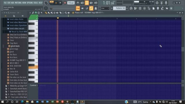185x104 pixels.
Task: Open the pattern list arrow before Pattern 14
Action: tap(112, 8)
